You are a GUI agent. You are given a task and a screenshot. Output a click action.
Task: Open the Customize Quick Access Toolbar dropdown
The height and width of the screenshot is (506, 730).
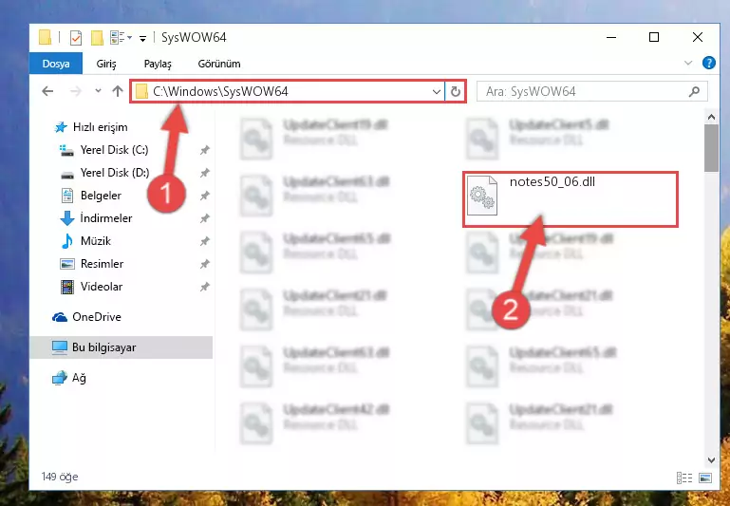point(143,38)
